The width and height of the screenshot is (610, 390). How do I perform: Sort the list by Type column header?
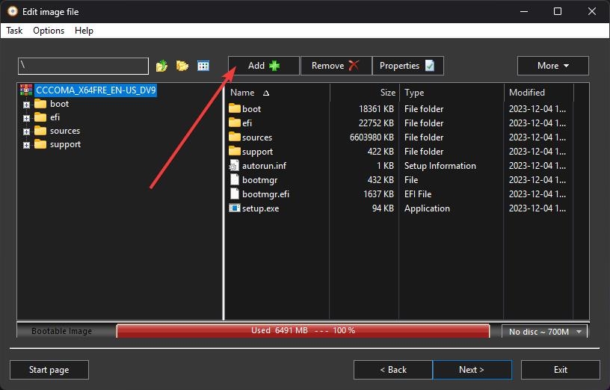click(x=452, y=93)
